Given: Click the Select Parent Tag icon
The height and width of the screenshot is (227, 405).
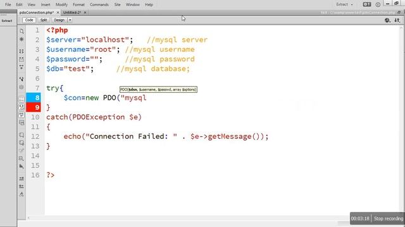Looking at the screenshot, I should 22,79.
